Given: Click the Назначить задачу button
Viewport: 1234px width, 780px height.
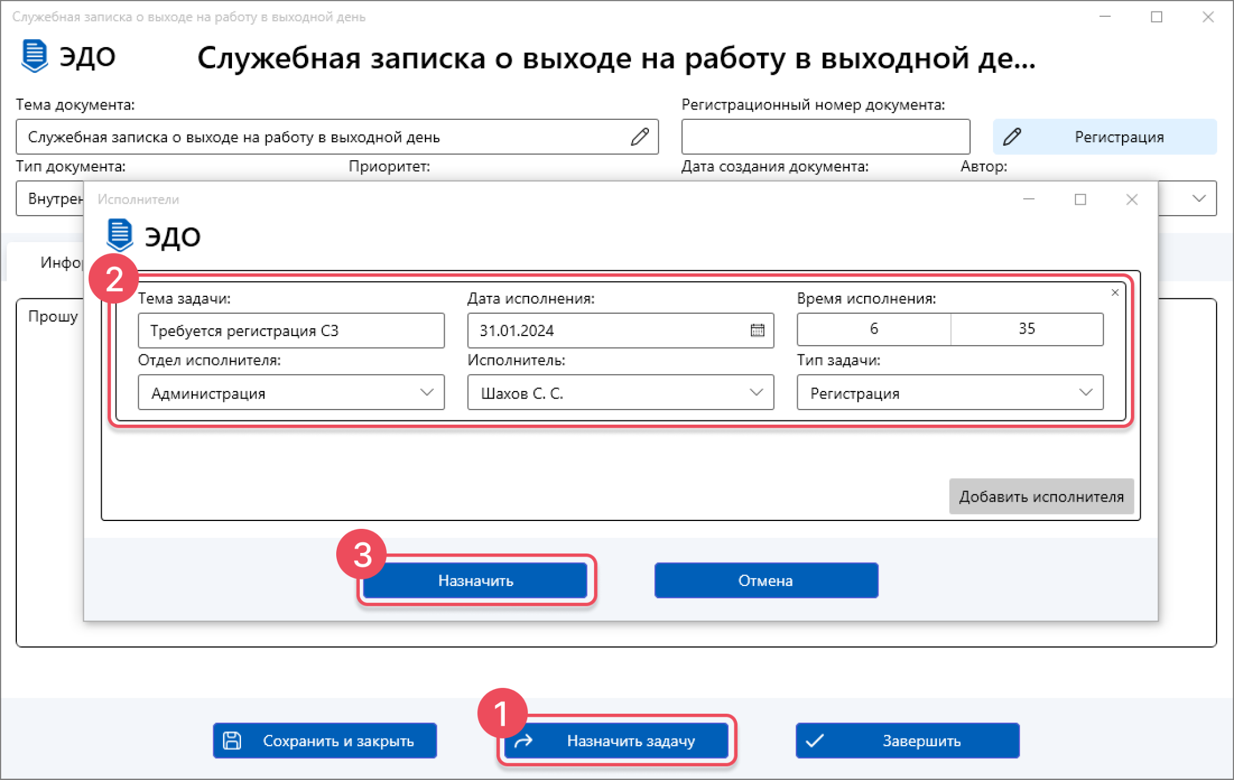Looking at the screenshot, I should click(616, 740).
